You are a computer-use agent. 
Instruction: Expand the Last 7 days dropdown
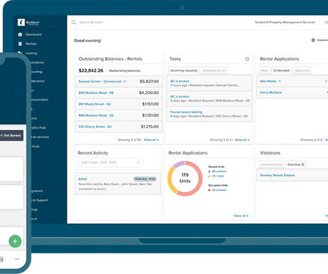click(x=110, y=162)
